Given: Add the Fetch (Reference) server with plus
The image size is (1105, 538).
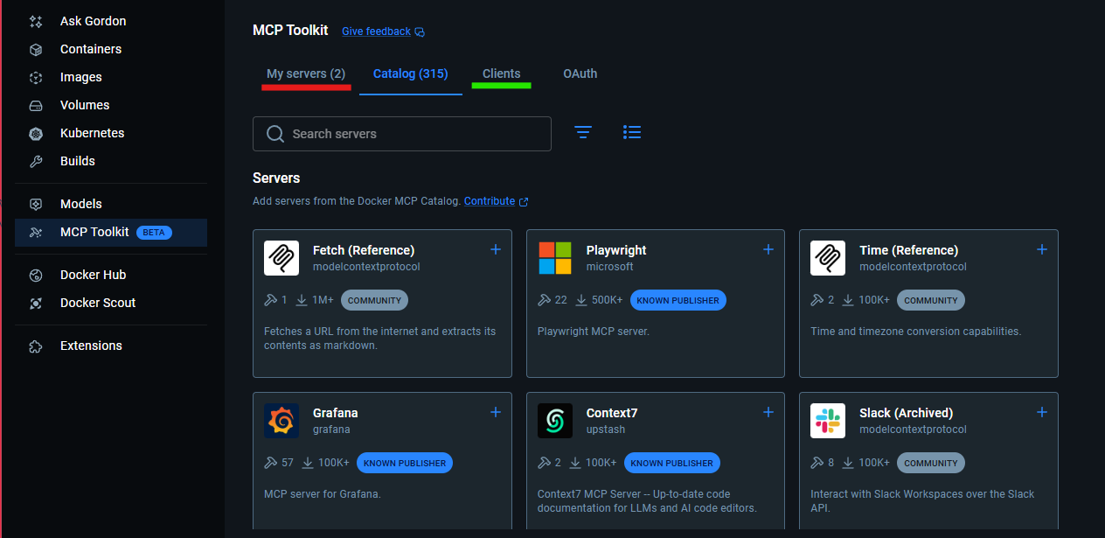Looking at the screenshot, I should pos(496,249).
